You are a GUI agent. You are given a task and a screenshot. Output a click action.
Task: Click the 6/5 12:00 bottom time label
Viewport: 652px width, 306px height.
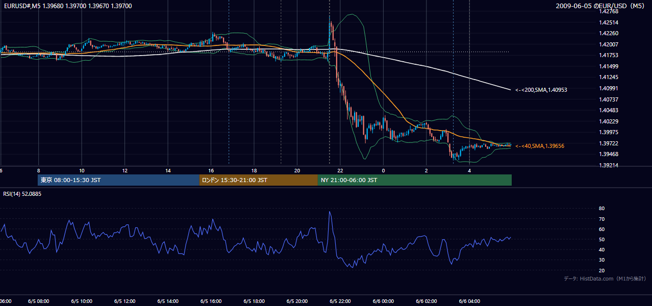click(124, 301)
